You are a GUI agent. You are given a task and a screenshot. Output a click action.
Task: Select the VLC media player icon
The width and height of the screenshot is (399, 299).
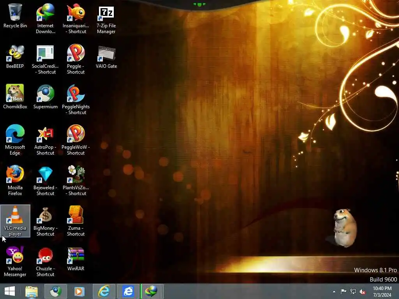15,221
